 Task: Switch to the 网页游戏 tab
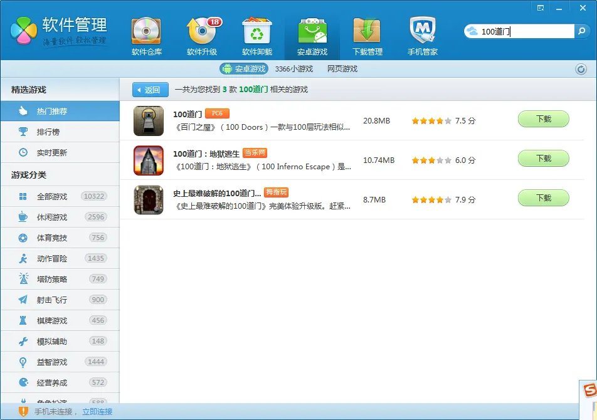point(342,69)
